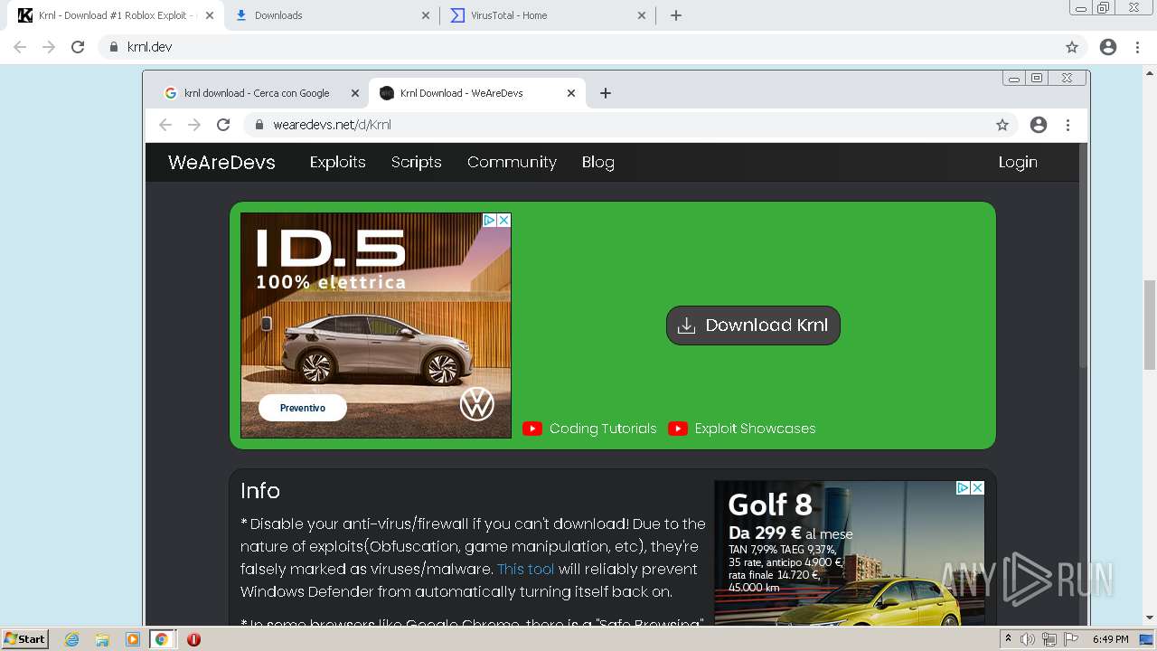Image resolution: width=1157 pixels, height=651 pixels.
Task: Open new tab in inner browser
Action: (606, 93)
